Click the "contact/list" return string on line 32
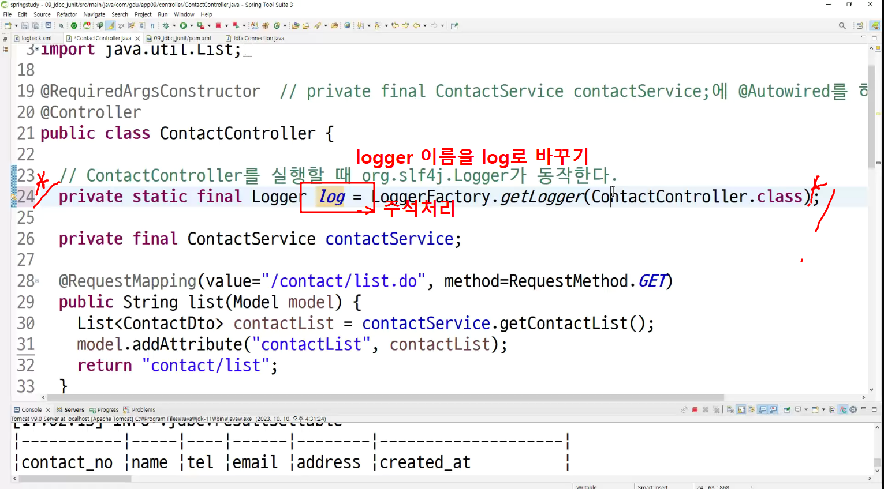The height and width of the screenshot is (489, 884). [206, 366]
